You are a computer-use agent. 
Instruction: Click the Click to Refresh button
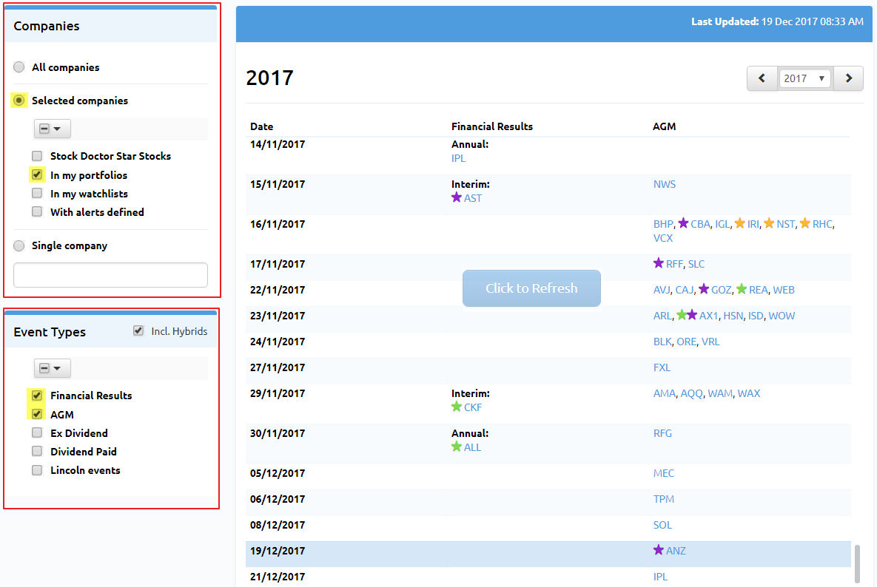(x=531, y=288)
